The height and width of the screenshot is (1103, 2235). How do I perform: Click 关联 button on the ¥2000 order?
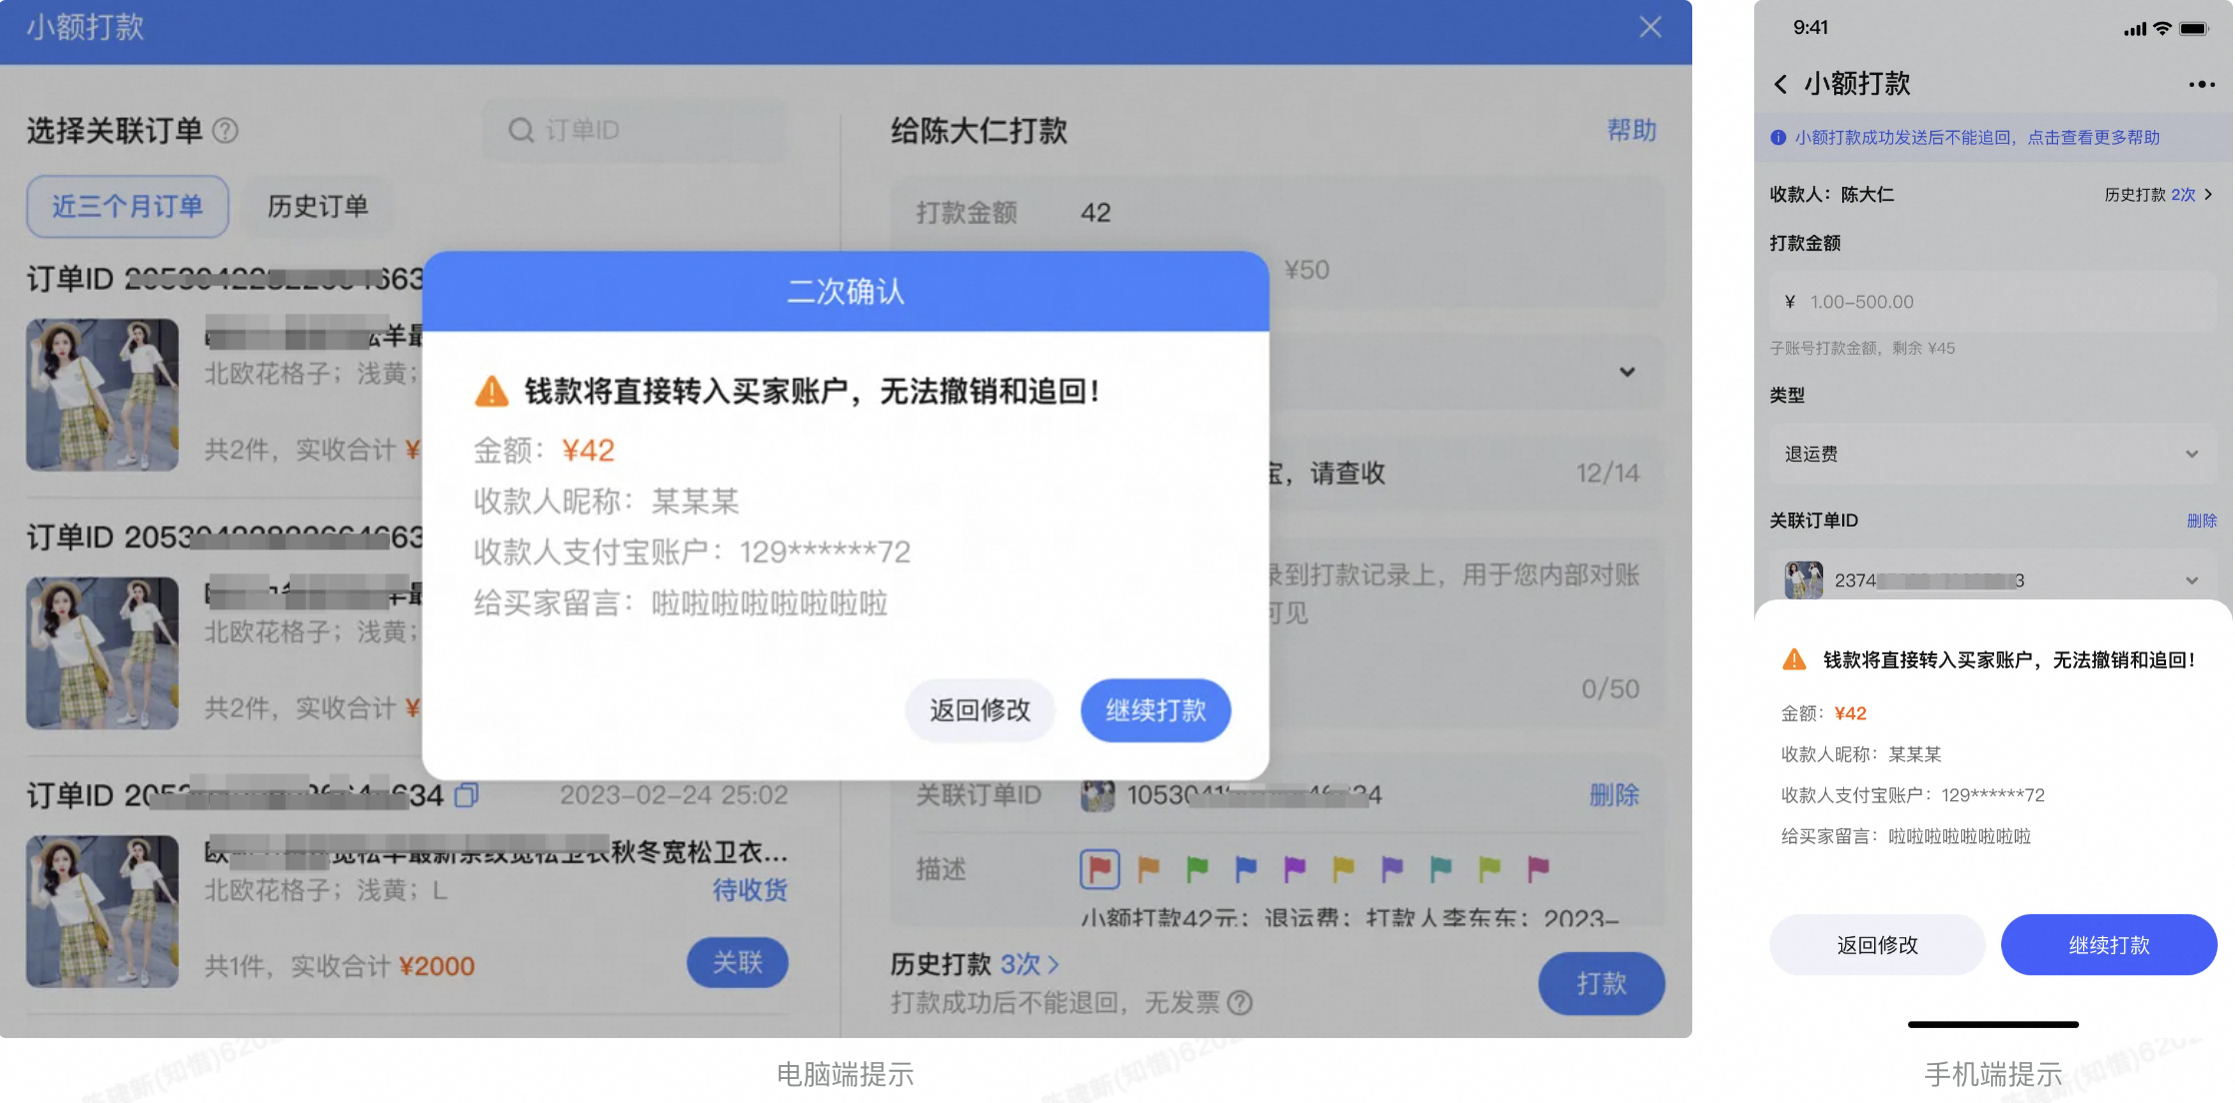738,962
